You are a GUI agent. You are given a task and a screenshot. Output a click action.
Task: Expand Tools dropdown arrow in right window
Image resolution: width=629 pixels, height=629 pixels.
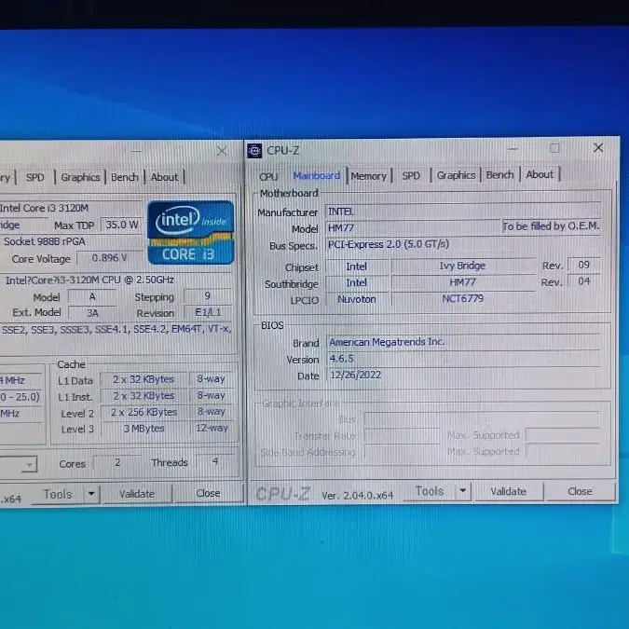coord(463,491)
